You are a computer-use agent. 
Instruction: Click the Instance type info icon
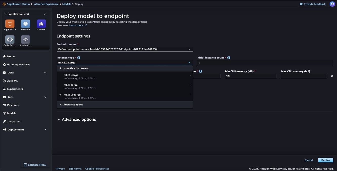click(x=79, y=58)
